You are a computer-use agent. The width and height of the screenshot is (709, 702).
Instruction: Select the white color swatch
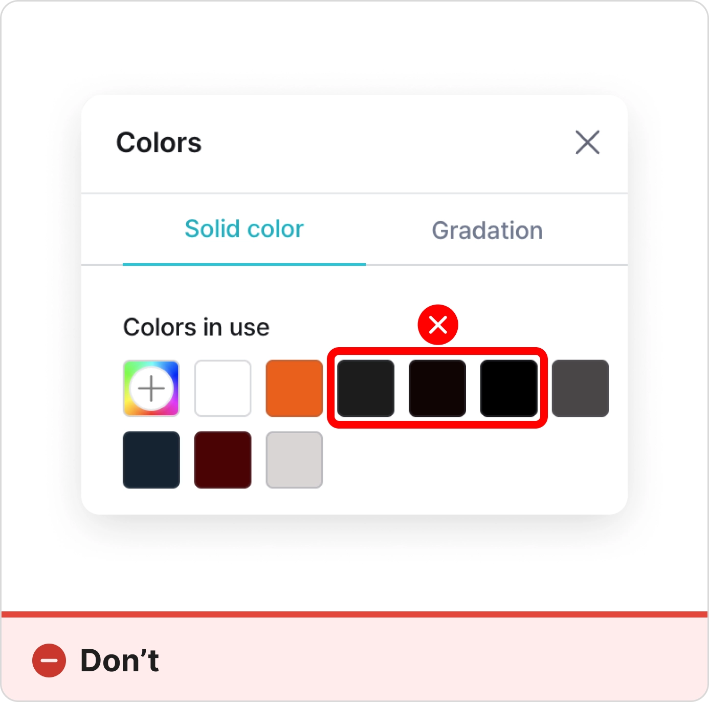(x=223, y=388)
